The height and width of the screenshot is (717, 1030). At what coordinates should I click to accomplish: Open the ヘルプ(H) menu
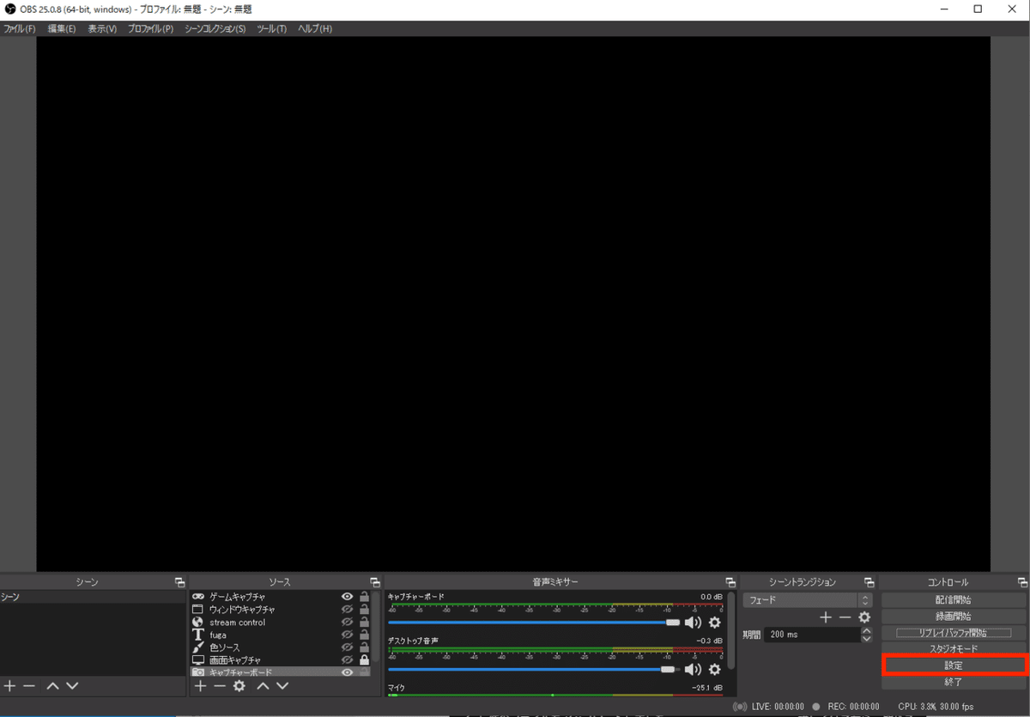(314, 28)
